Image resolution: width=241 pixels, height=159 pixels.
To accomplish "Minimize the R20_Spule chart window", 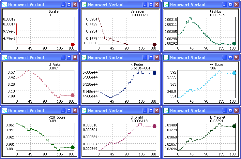I will pos(63,110).
